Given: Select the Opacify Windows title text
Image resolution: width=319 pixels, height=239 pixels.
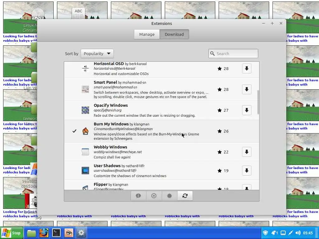Looking at the screenshot, I should point(111,105).
